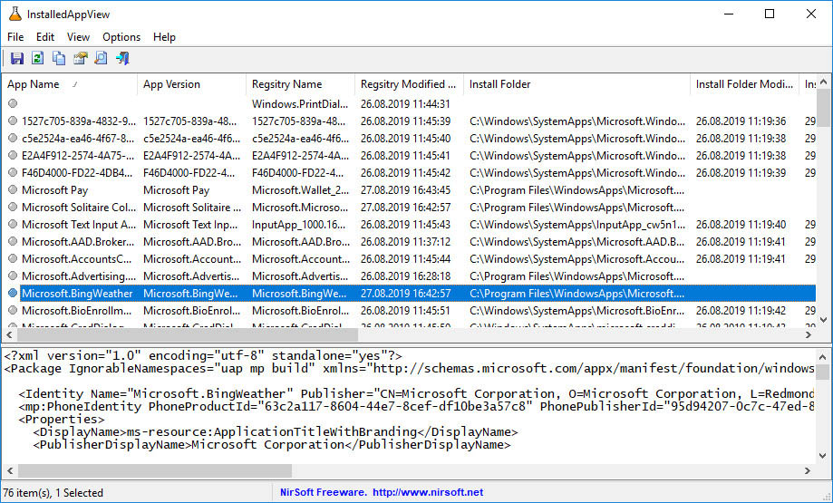Click the Save Selected Items floppy icon

click(17, 58)
